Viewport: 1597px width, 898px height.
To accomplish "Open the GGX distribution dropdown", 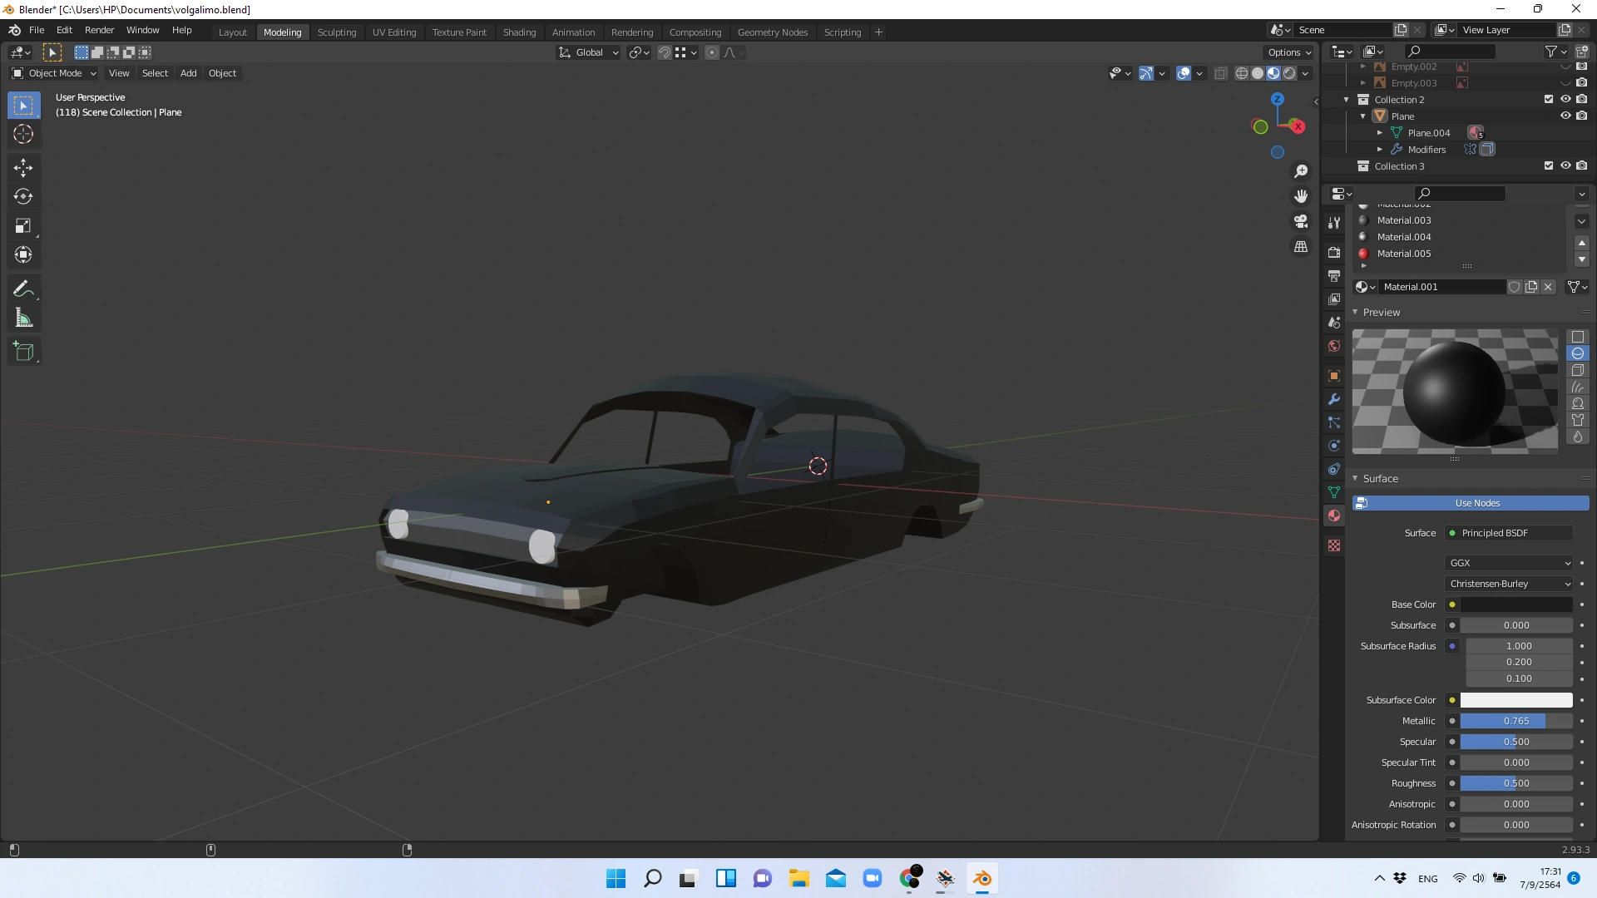I will coord(1507,563).
